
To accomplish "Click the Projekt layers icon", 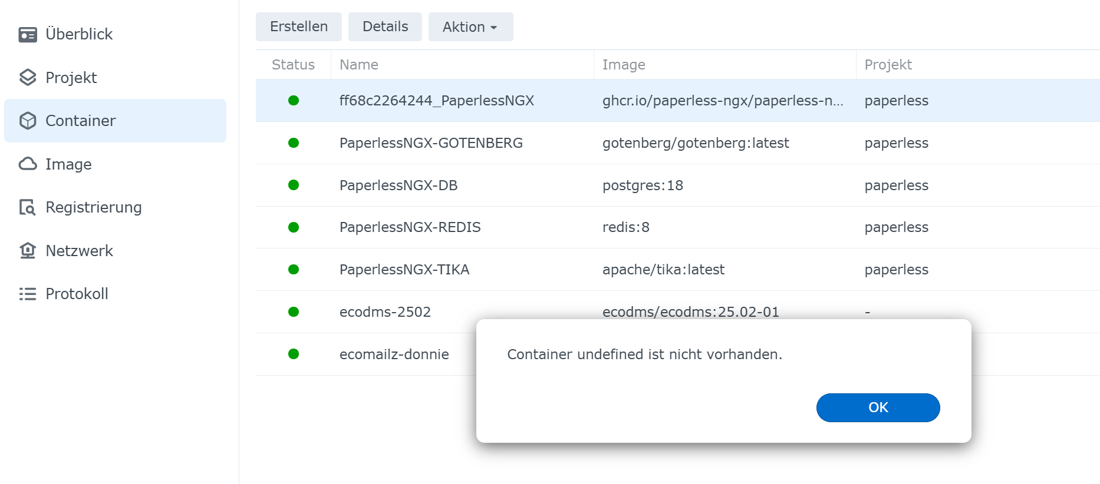I will pyautogui.click(x=28, y=78).
